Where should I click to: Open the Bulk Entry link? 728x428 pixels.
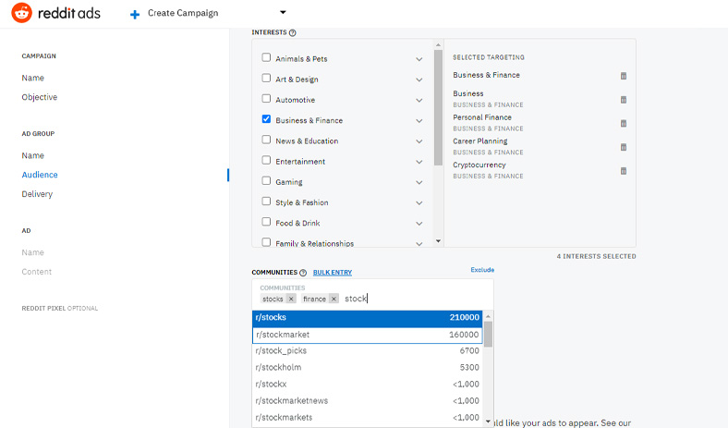[x=333, y=273]
